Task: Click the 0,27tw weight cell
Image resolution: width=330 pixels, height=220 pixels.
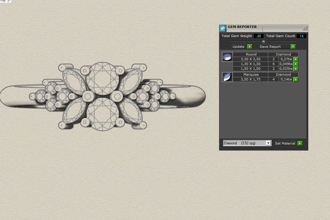Action: [286, 59]
